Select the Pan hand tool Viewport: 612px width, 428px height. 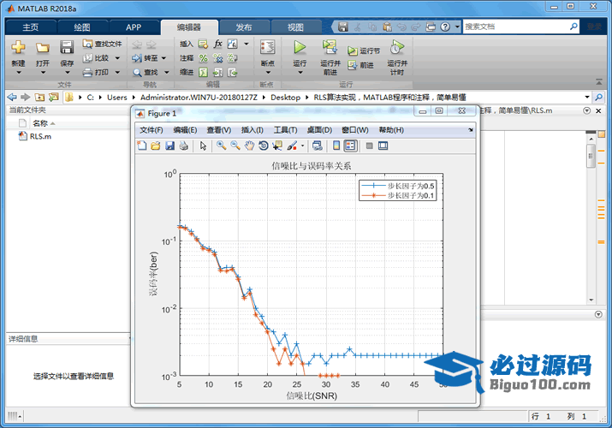coord(249,146)
